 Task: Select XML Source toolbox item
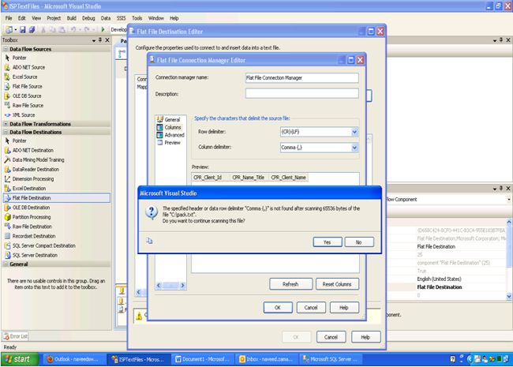point(24,114)
